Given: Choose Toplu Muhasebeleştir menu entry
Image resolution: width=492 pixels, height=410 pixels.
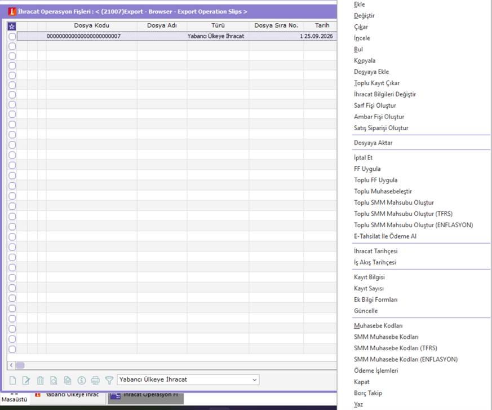Looking at the screenshot, I should click(x=383, y=191).
